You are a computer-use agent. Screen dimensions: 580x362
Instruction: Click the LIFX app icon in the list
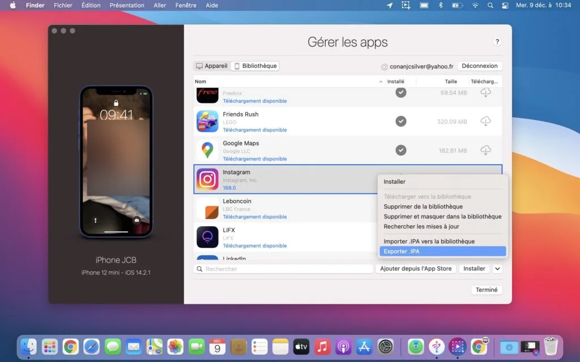point(207,237)
